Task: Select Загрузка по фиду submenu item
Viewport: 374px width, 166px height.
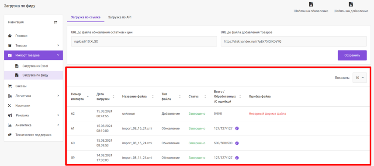Action: pyautogui.click(x=34, y=75)
